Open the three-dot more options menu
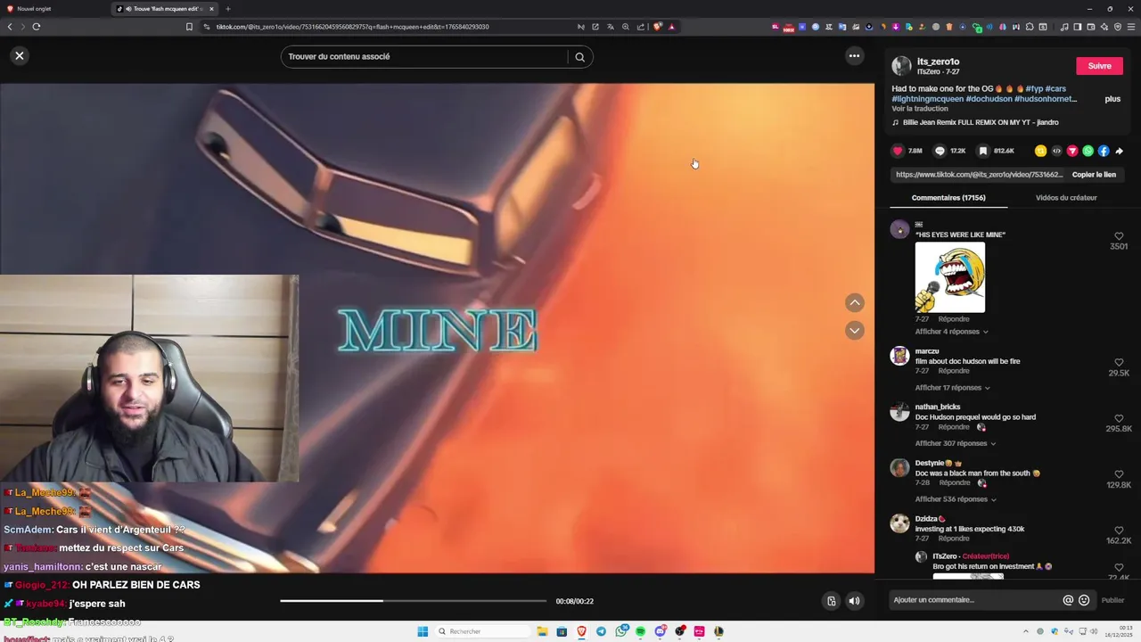Viewport: 1141px width, 642px height. [854, 56]
